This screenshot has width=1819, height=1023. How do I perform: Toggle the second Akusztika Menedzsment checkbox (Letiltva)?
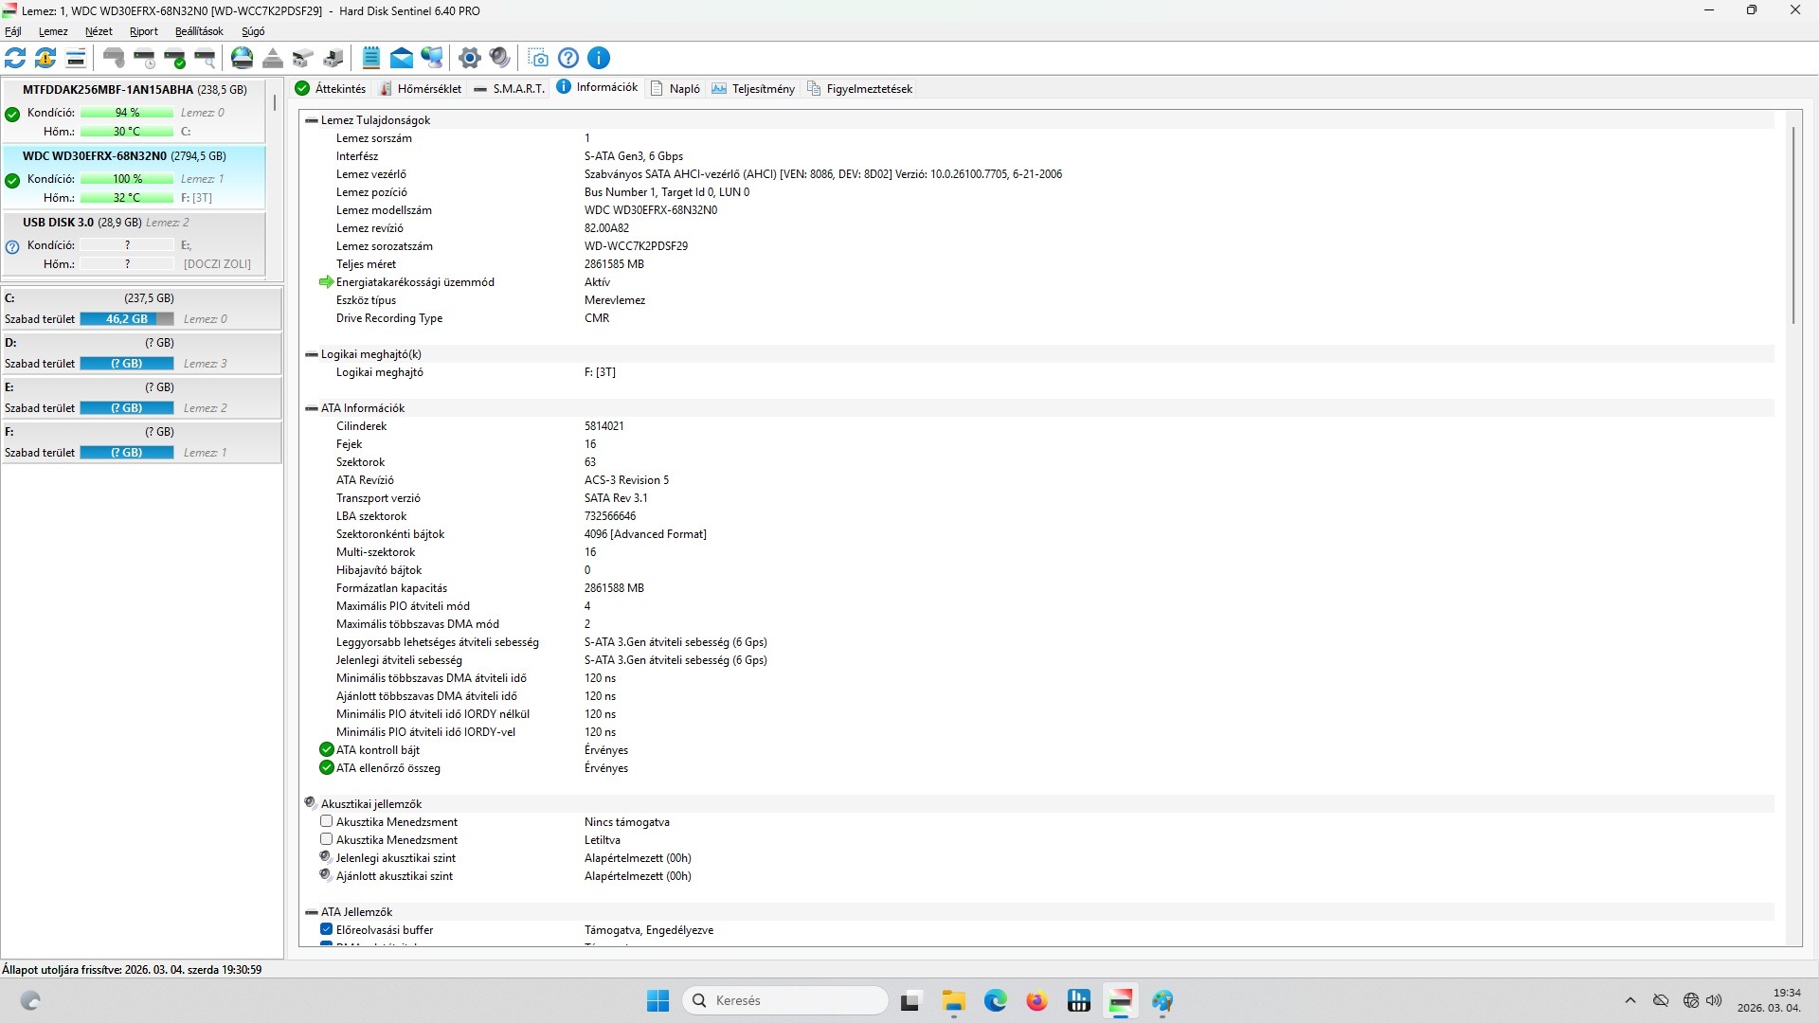coord(326,839)
